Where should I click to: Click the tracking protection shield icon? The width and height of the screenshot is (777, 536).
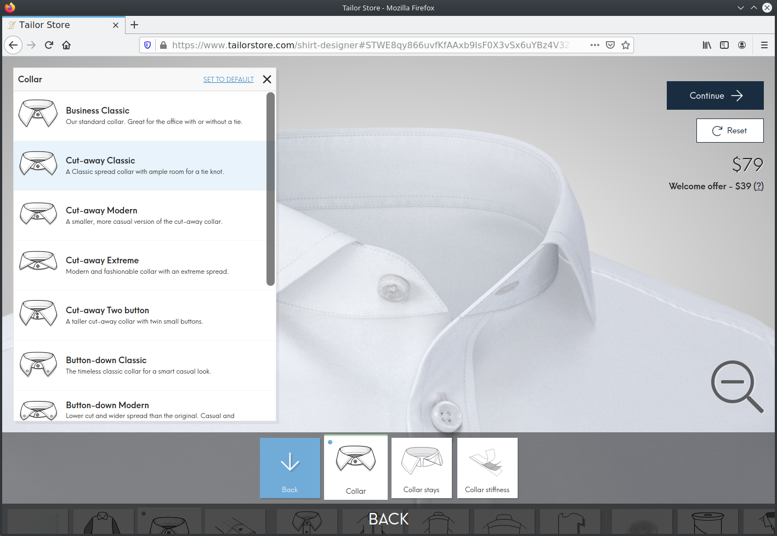148,45
